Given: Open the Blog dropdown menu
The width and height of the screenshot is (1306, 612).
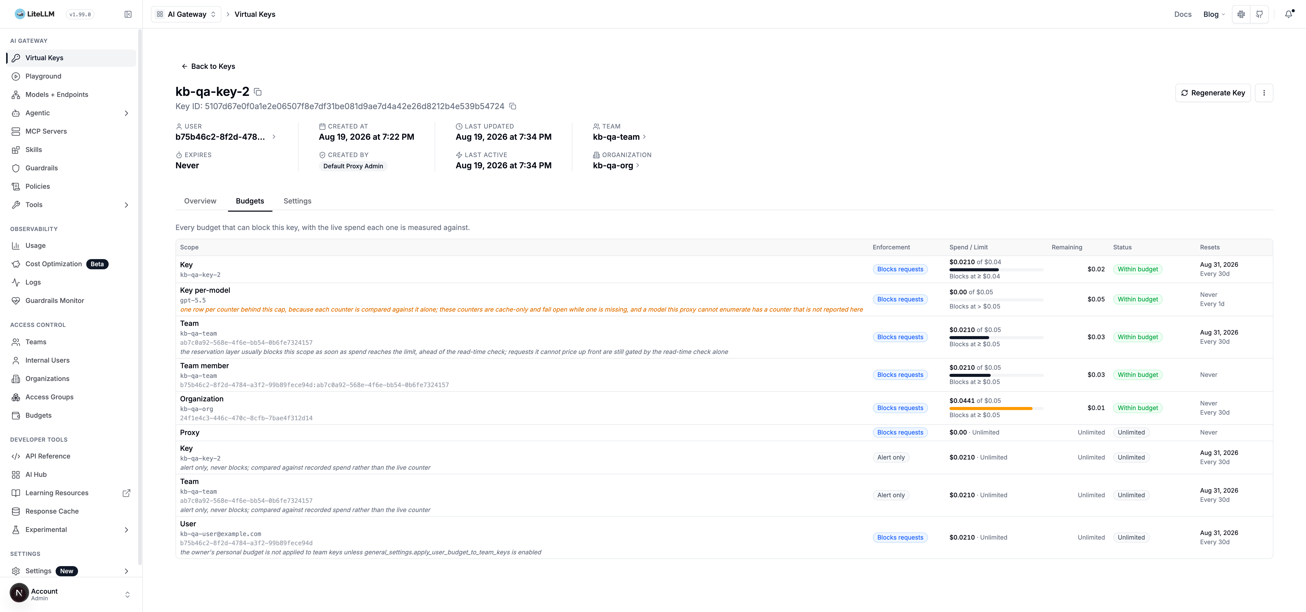Looking at the screenshot, I should pos(1214,14).
